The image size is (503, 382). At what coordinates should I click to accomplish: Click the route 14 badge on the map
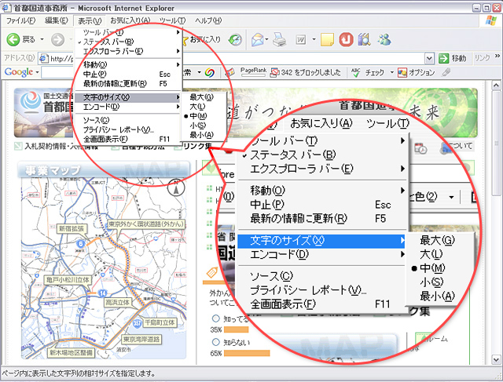102,293
